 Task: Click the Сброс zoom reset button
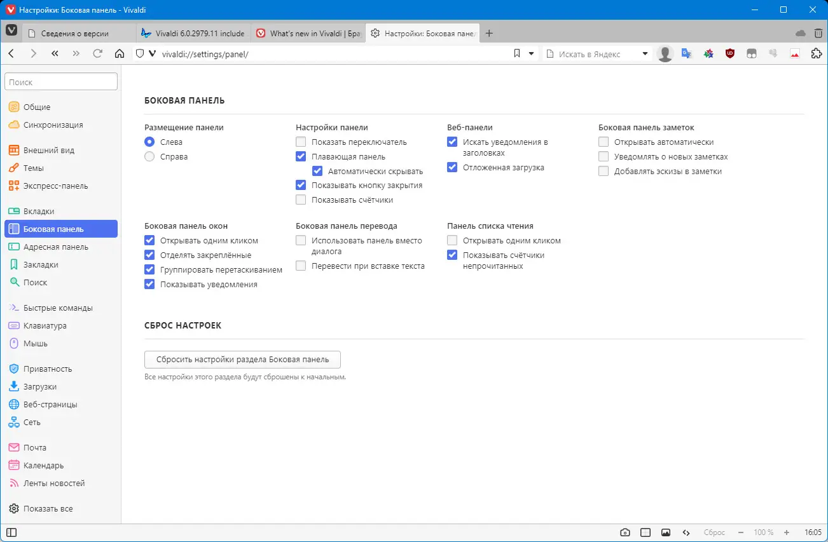tap(714, 532)
